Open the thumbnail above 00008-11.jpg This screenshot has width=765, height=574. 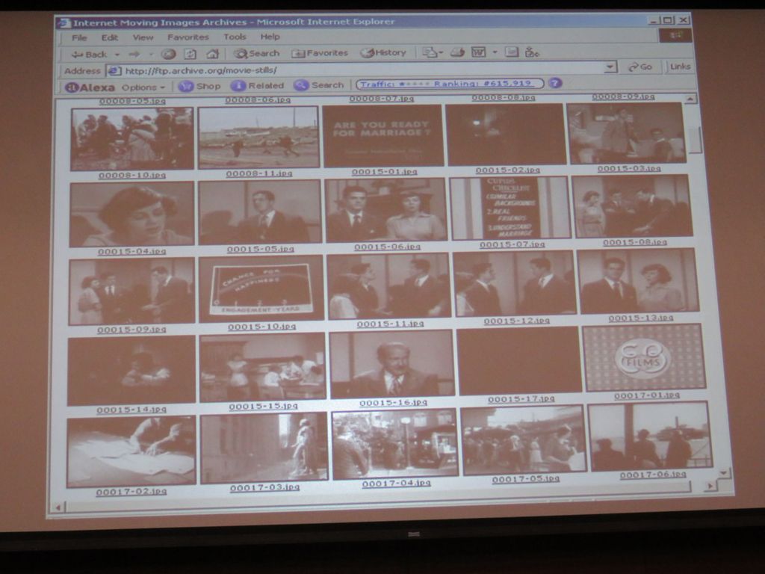258,138
